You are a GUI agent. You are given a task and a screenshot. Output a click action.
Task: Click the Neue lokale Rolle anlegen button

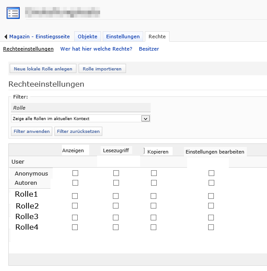(43, 69)
